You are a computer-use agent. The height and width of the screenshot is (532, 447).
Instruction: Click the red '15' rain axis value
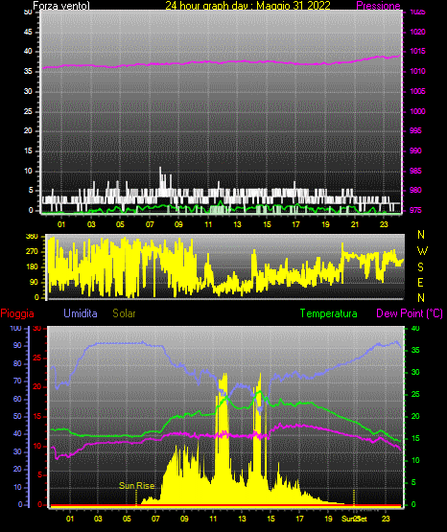[37, 416]
